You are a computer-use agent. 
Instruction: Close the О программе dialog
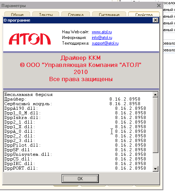click(156, 20)
